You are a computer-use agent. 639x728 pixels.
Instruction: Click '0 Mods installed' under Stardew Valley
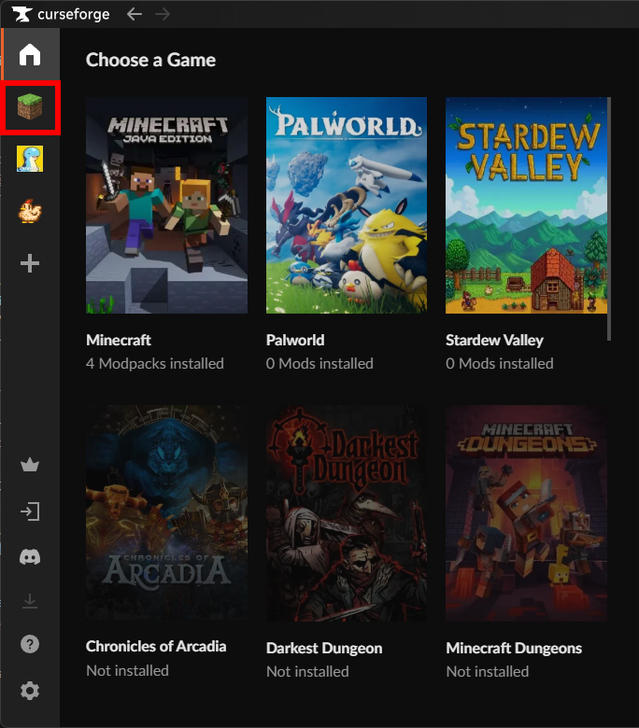[x=500, y=364]
